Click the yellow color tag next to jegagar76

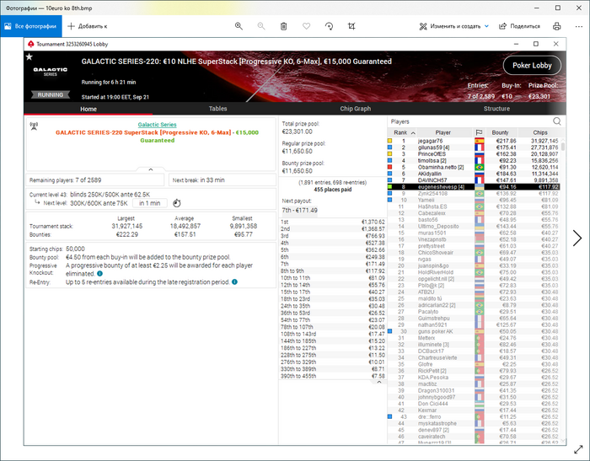[390, 141]
